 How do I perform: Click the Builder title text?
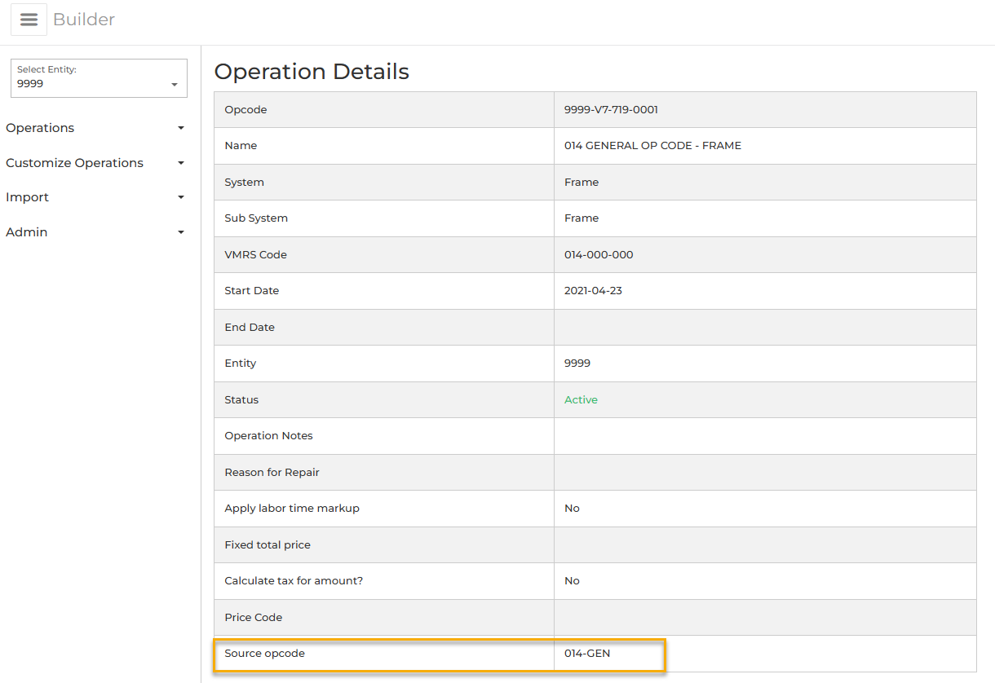click(x=84, y=20)
